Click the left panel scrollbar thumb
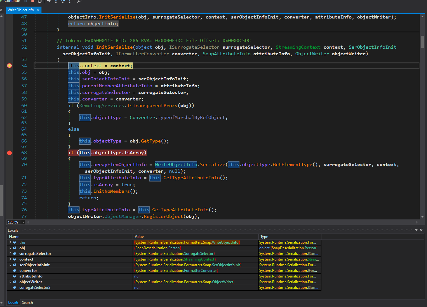The image size is (427, 307). (x=1, y=200)
